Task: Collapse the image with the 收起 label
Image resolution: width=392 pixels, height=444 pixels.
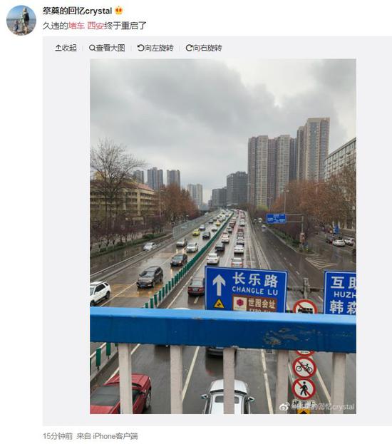Action: pyautogui.click(x=69, y=48)
